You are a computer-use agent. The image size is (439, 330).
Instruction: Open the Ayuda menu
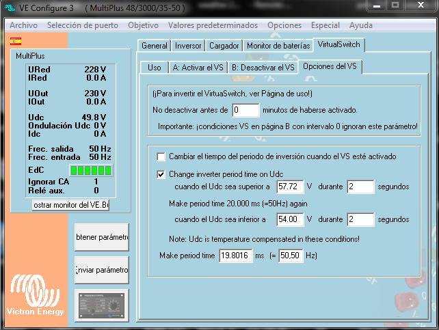coord(361,25)
